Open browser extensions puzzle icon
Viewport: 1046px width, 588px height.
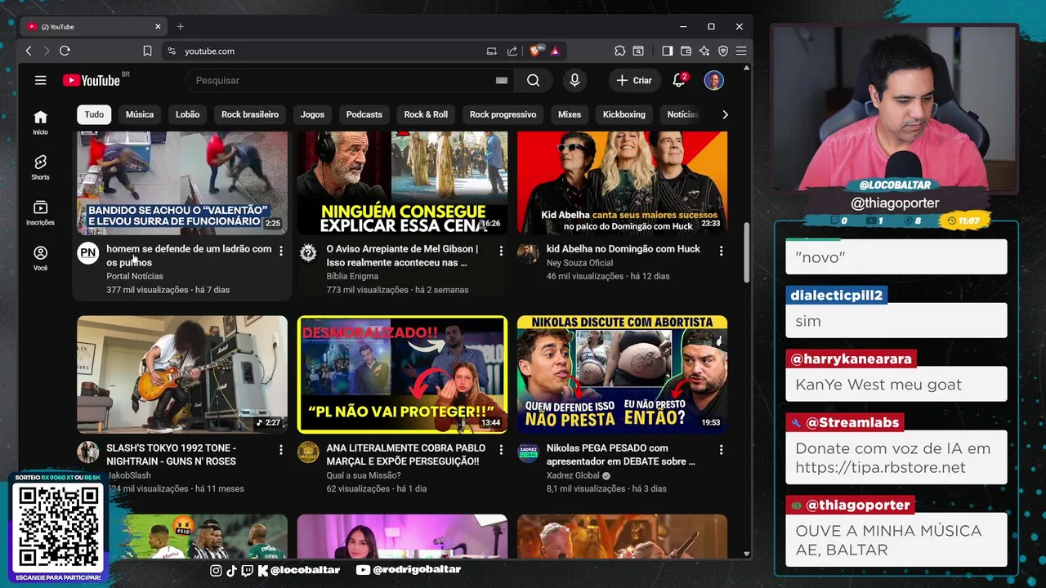[619, 51]
